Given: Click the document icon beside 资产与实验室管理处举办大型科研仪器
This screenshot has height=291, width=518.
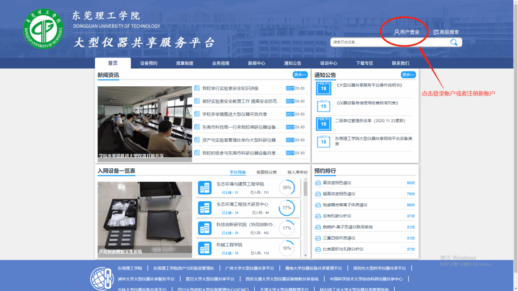Looking at the screenshot, I should point(197,140).
